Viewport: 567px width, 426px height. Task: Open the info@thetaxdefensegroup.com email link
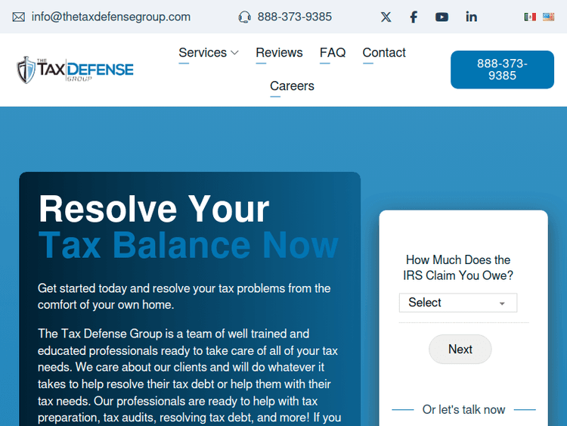pyautogui.click(x=110, y=17)
